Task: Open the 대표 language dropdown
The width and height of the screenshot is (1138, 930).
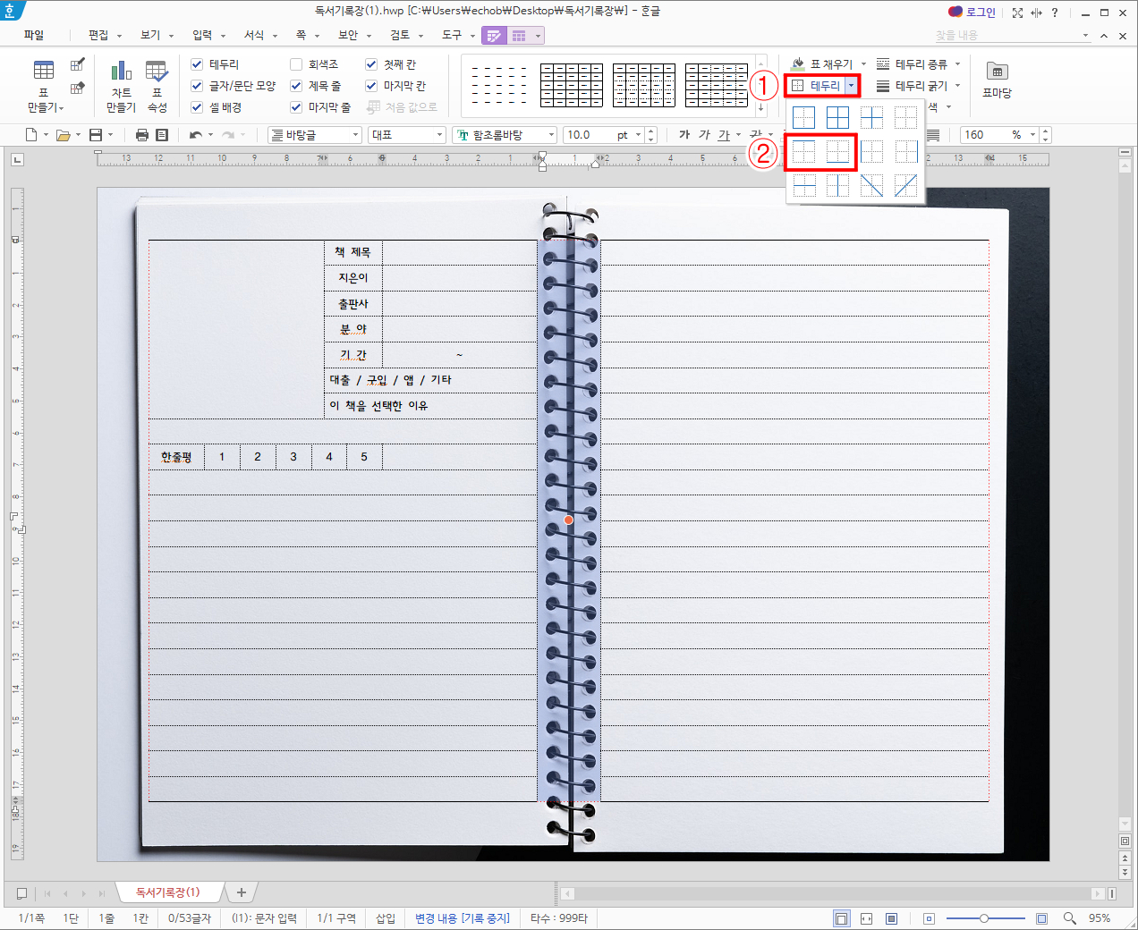Action: (x=439, y=135)
